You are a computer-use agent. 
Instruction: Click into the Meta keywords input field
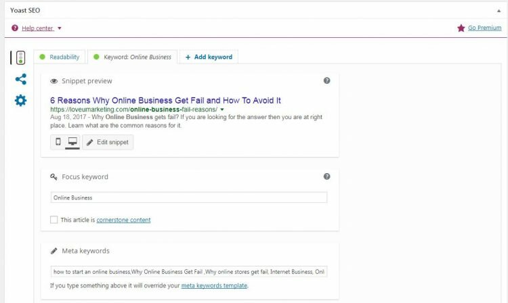(189, 272)
